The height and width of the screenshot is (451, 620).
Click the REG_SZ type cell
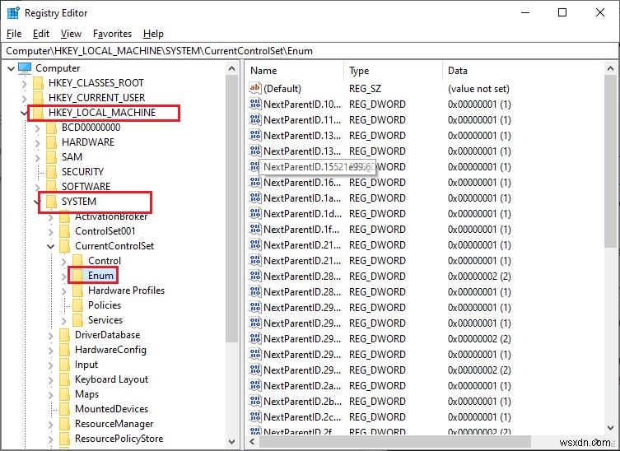(x=365, y=89)
